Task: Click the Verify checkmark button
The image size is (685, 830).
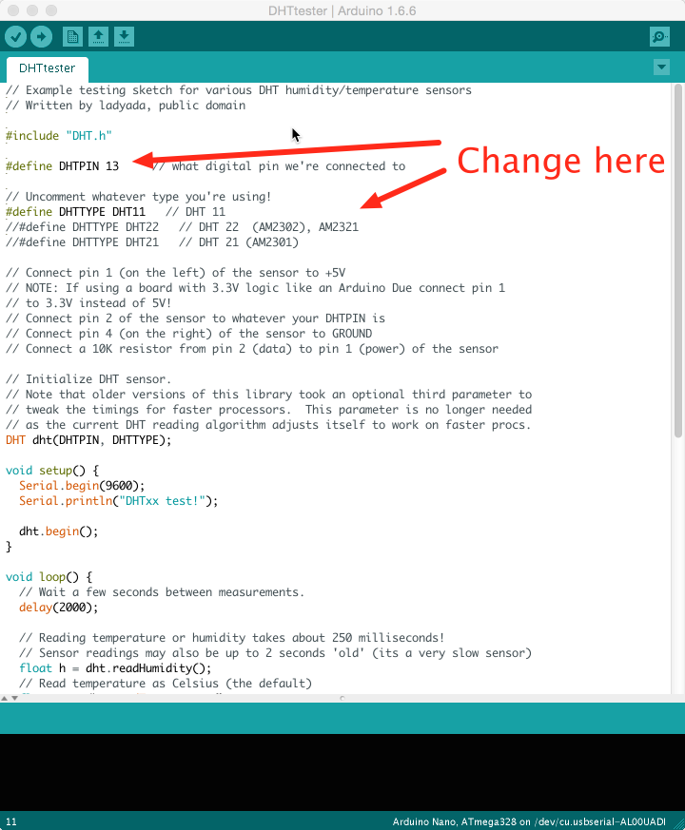Action: click(x=15, y=36)
